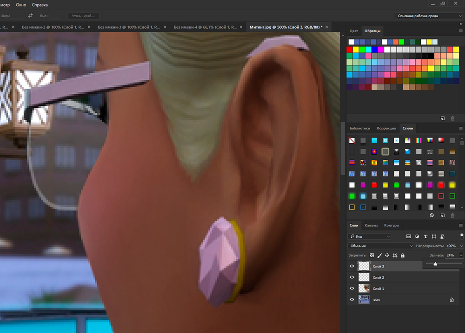Lock image pixels with the brush icon

click(x=379, y=255)
